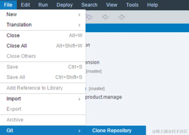
Task: Choose Clone Repository in Git submenu
Action: tap(112, 131)
